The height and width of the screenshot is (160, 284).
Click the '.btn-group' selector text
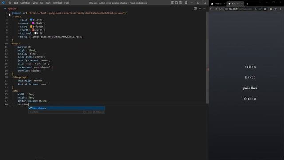click(x=20, y=77)
